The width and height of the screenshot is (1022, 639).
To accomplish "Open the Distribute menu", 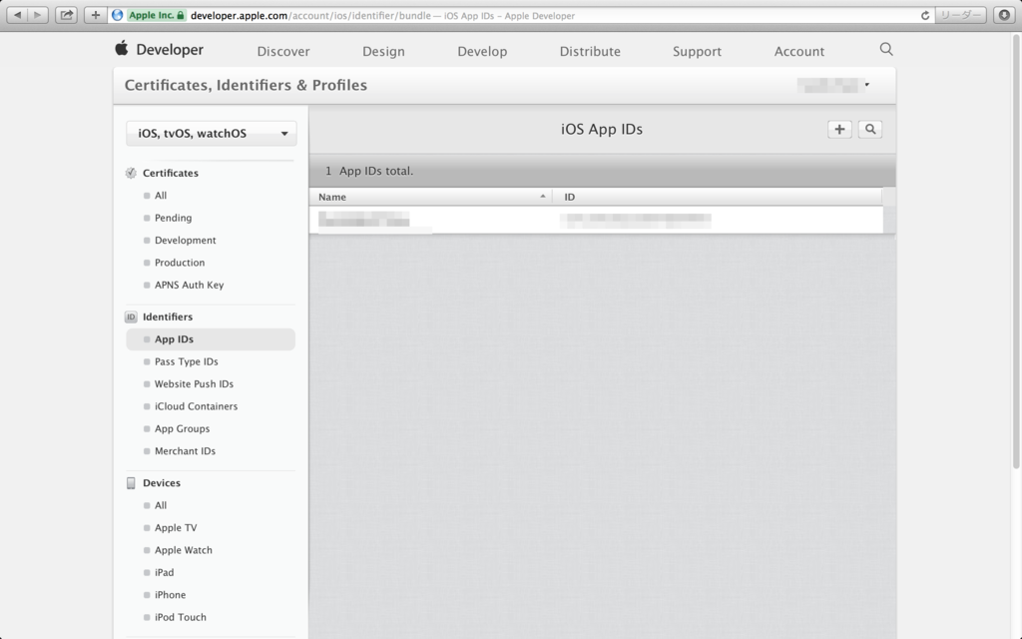I will tap(590, 52).
